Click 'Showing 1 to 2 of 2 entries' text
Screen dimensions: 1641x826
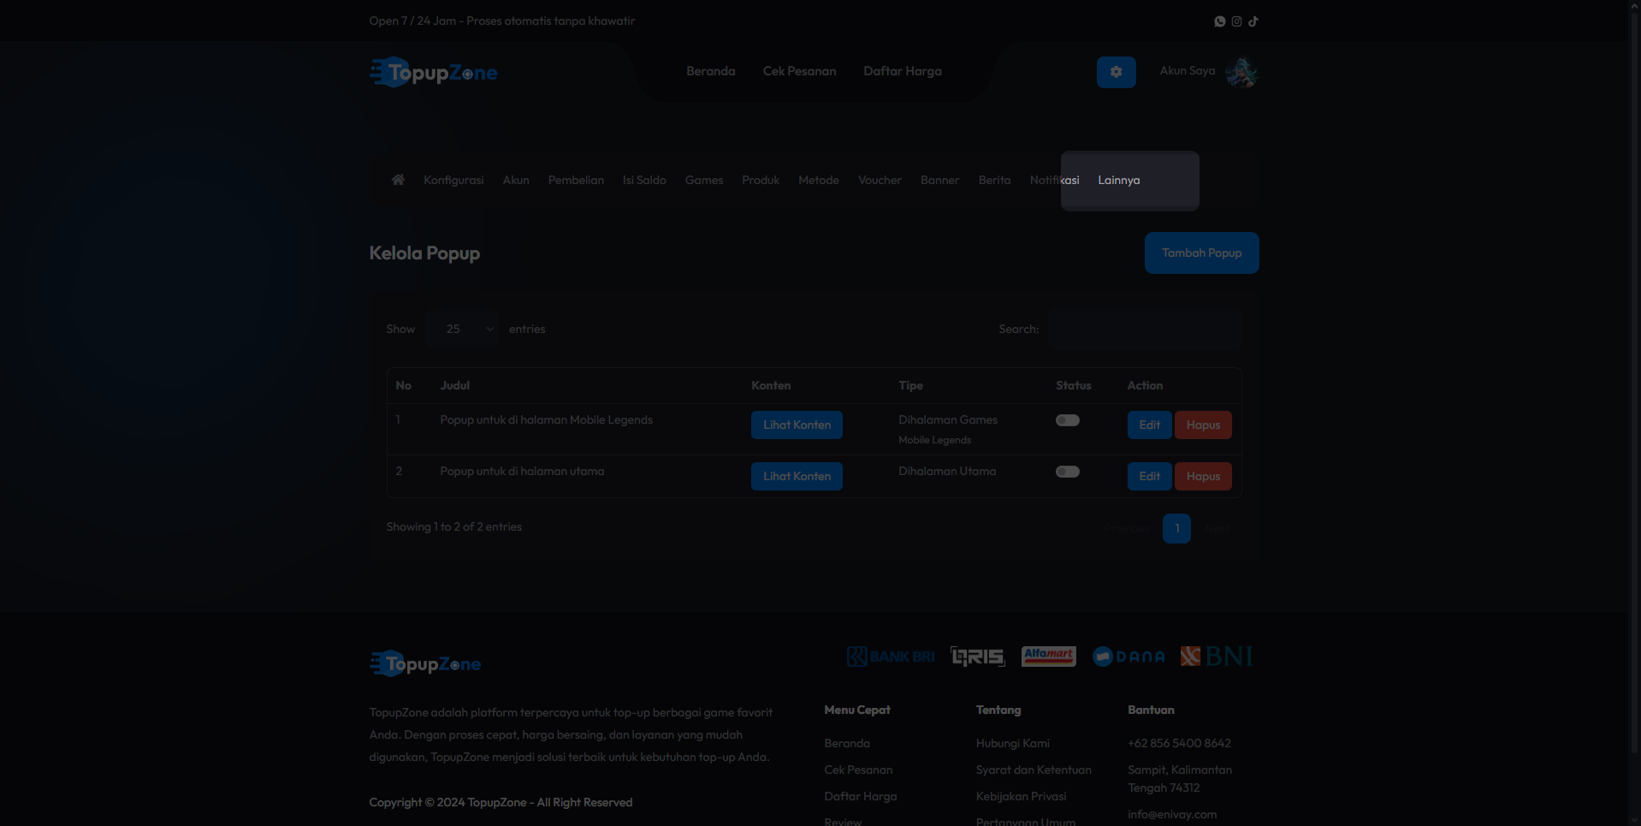(x=453, y=526)
